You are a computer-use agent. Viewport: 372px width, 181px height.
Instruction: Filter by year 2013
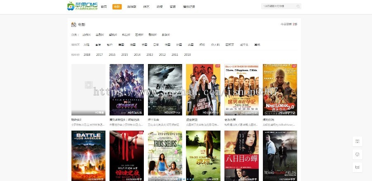point(150,55)
